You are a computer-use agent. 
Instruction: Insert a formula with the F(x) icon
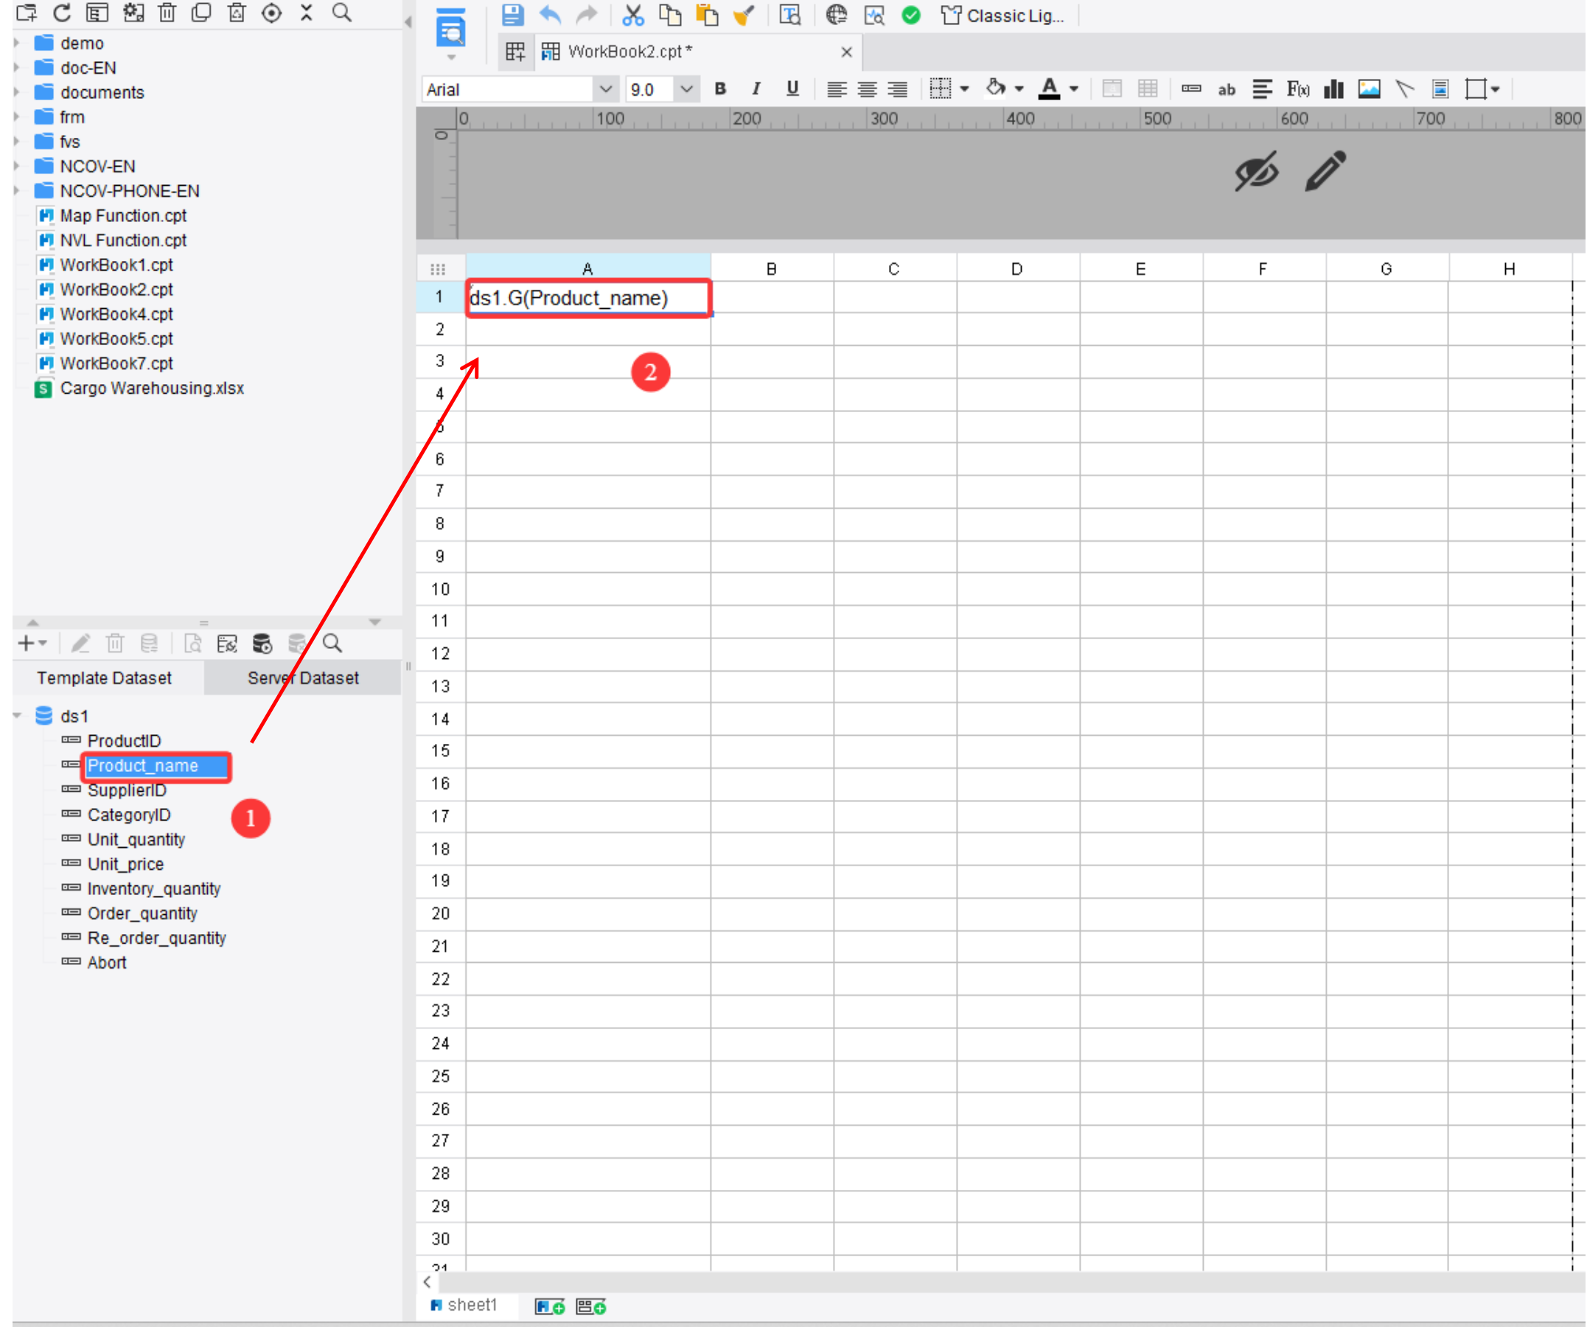click(x=1298, y=89)
